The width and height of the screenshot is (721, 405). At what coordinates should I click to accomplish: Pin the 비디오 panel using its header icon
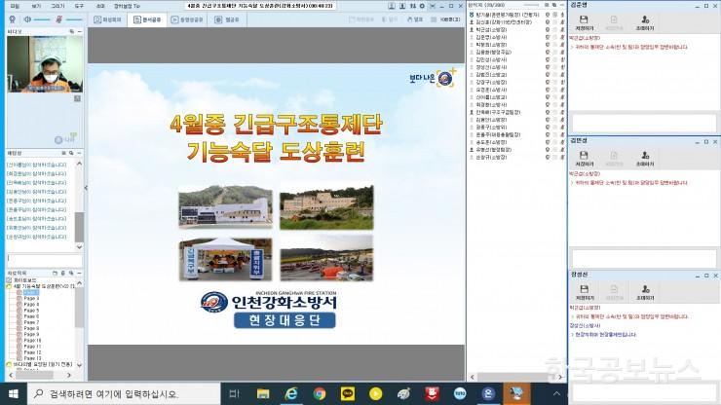72,31
